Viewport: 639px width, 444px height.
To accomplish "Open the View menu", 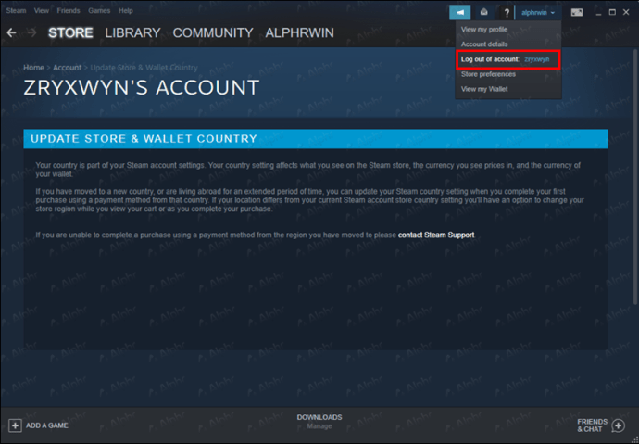I will [41, 10].
